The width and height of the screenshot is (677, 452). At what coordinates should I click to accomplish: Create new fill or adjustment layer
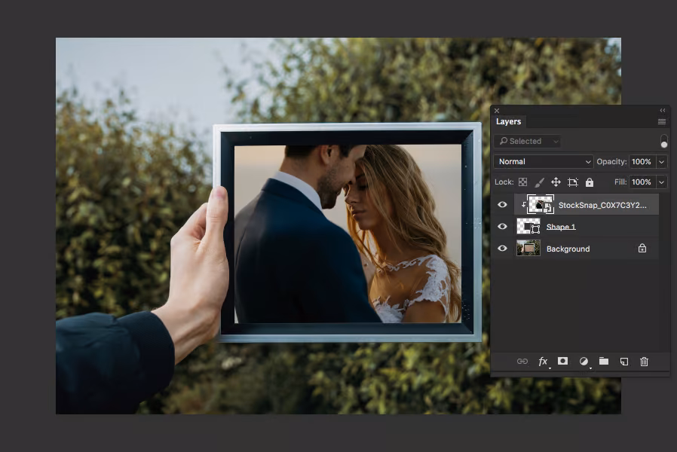[x=584, y=362]
